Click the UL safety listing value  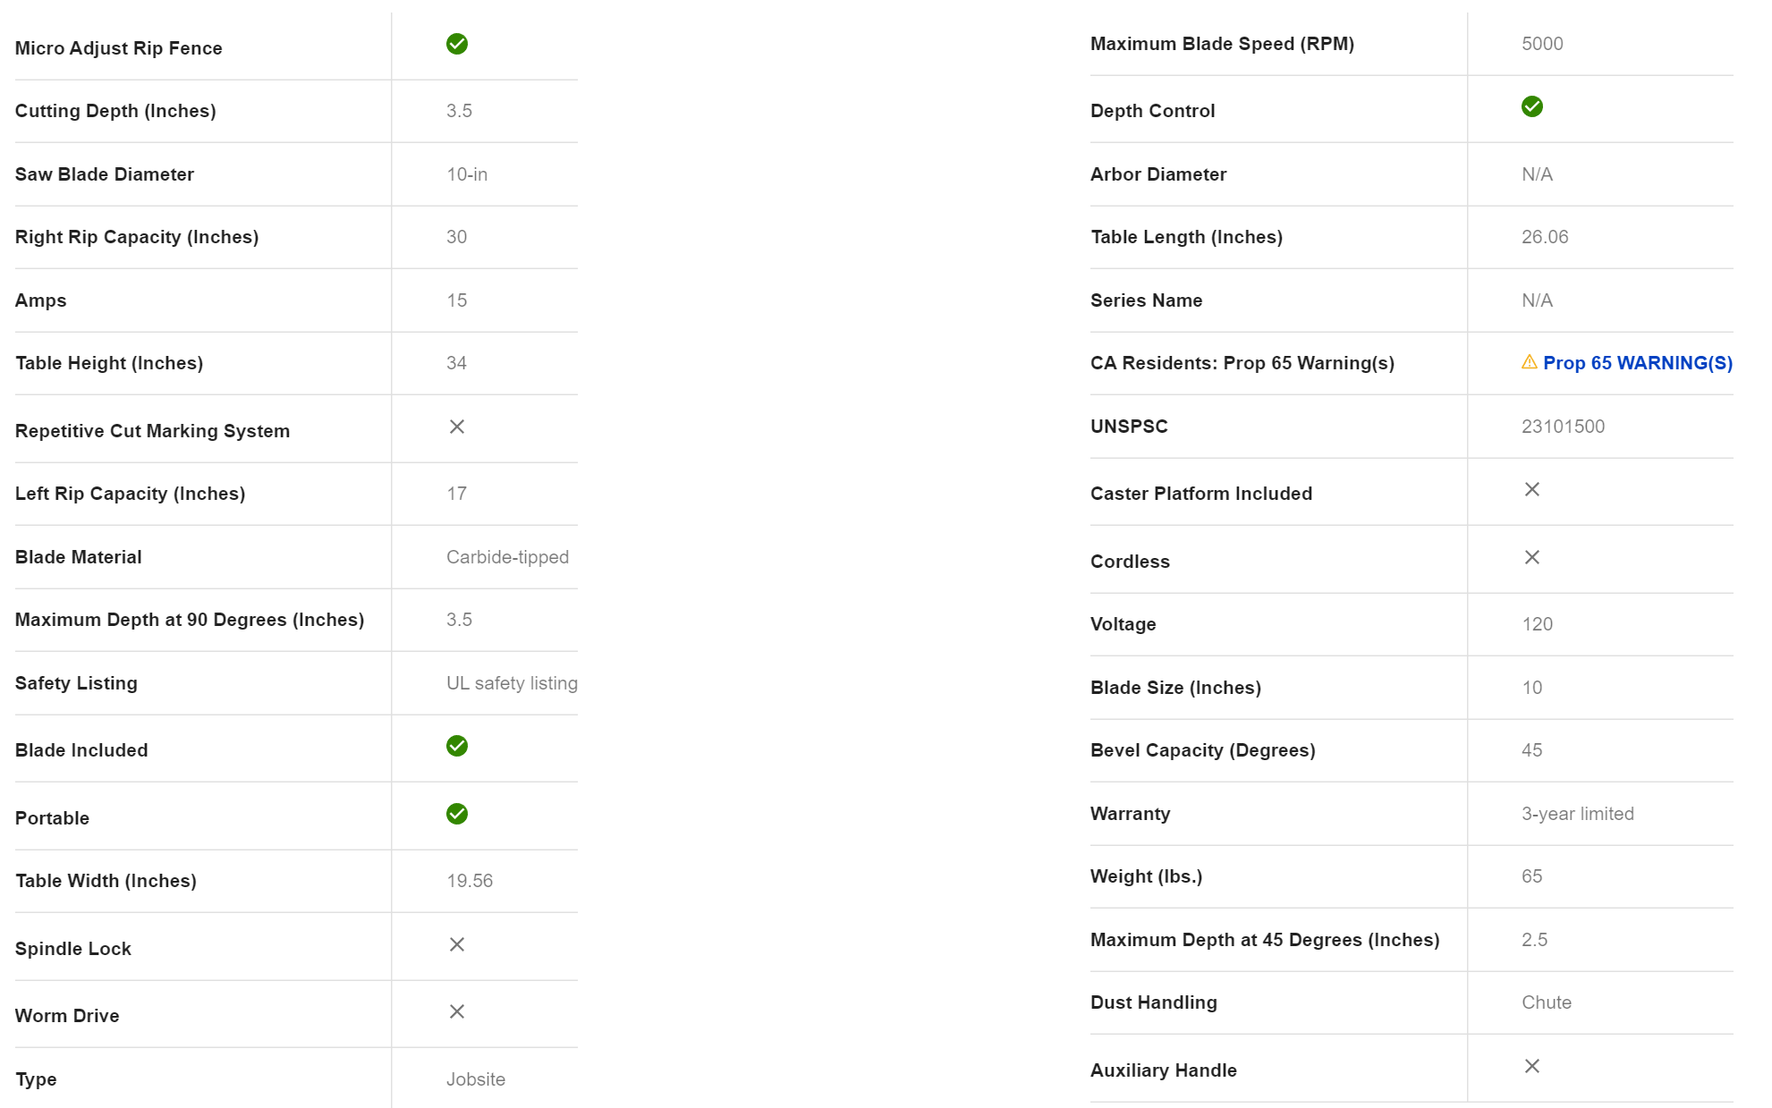pos(512,683)
